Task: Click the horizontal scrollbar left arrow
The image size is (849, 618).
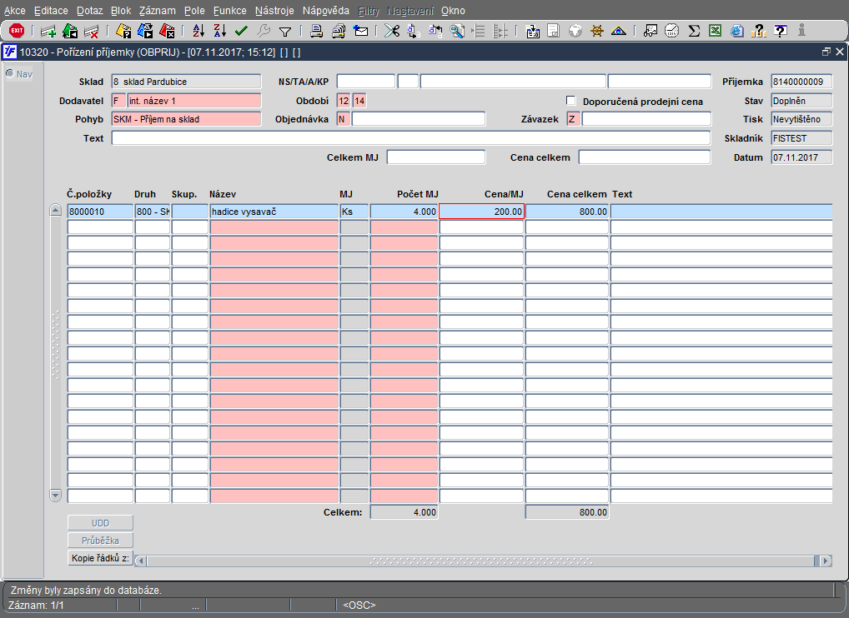Action: pyautogui.click(x=140, y=561)
